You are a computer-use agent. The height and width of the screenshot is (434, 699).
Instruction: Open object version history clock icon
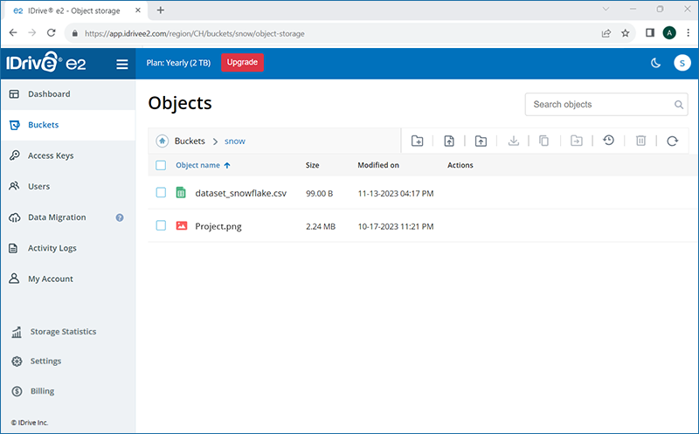click(x=608, y=141)
